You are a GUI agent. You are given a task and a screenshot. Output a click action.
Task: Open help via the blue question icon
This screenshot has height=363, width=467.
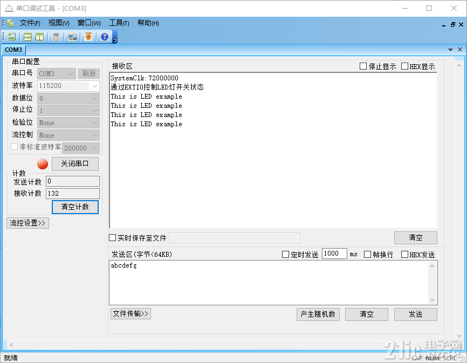pyautogui.click(x=105, y=37)
